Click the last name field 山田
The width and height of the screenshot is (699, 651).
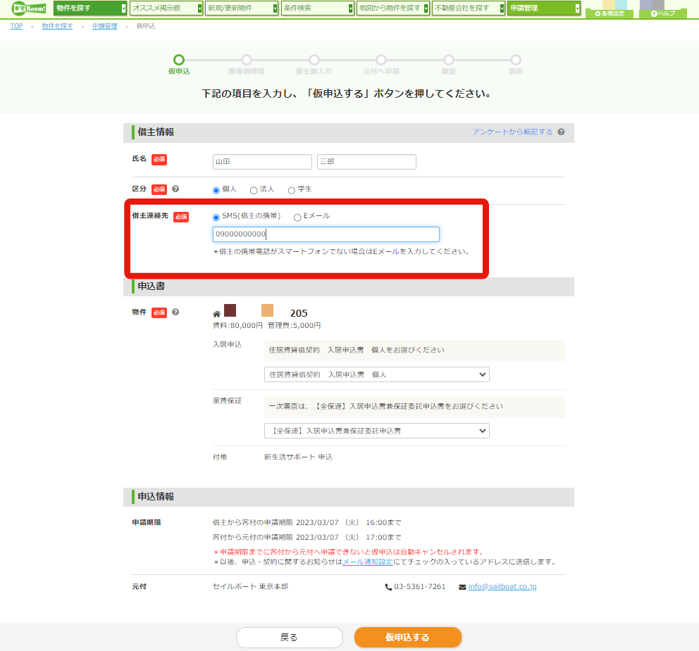[x=262, y=162]
